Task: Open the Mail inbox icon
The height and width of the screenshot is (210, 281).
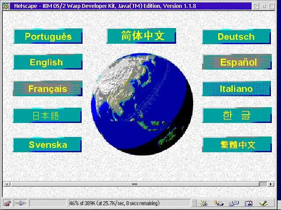Action: (x=219, y=203)
